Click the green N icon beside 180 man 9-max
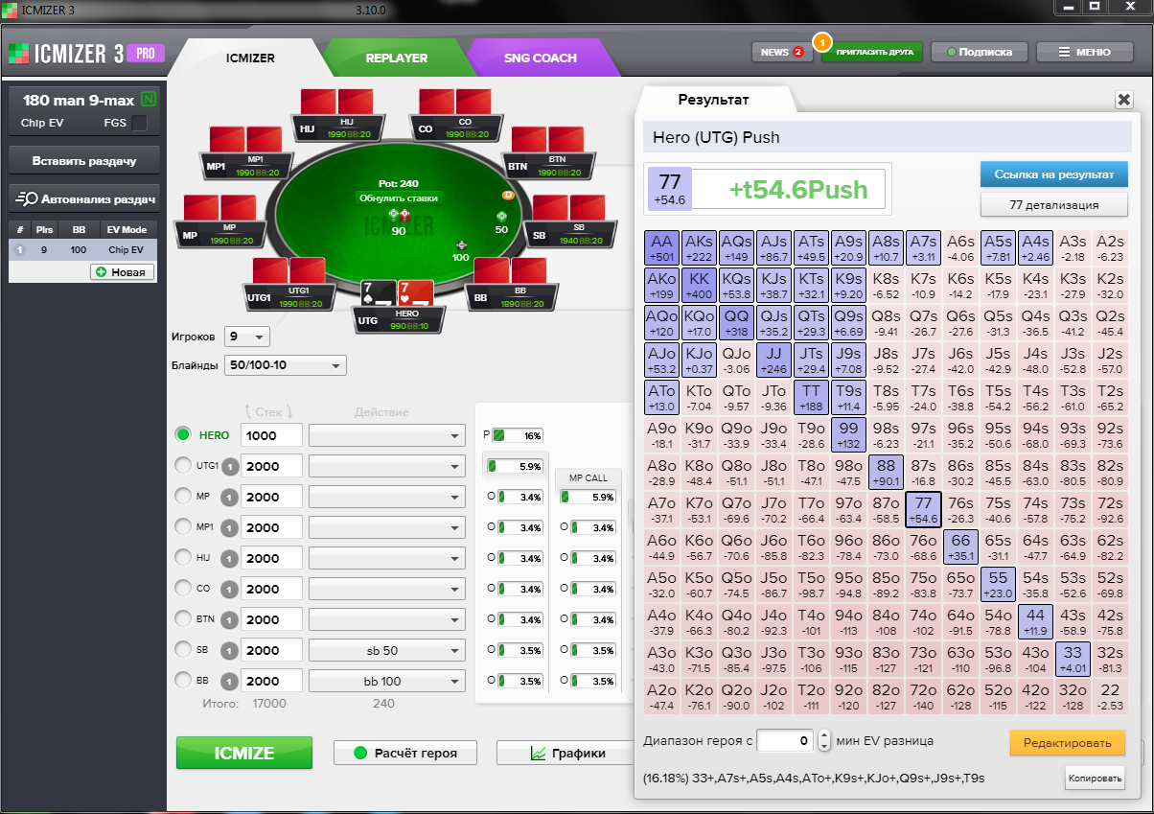The image size is (1154, 814). click(x=149, y=100)
